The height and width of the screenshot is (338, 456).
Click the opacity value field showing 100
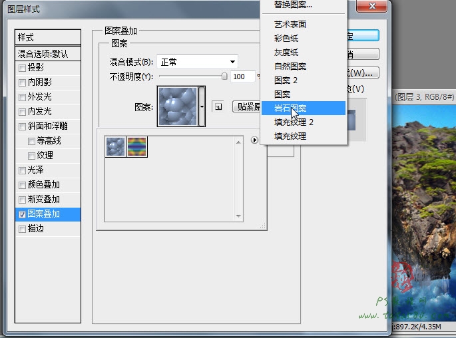(242, 77)
